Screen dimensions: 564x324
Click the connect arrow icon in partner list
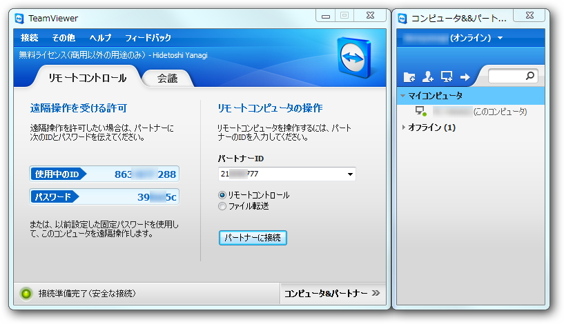[465, 77]
